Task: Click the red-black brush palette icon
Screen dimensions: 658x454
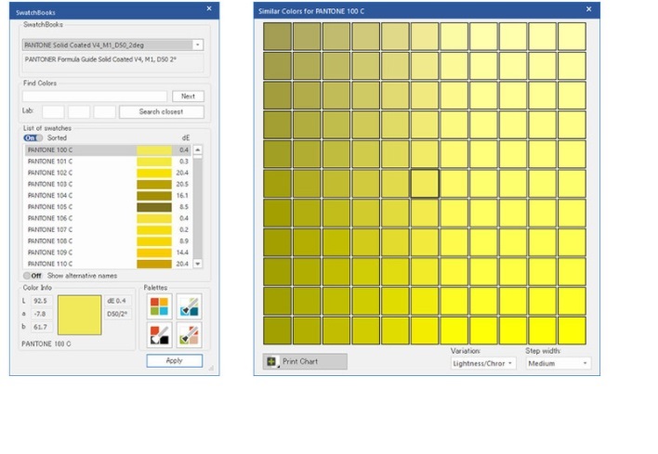Action: coord(160,335)
